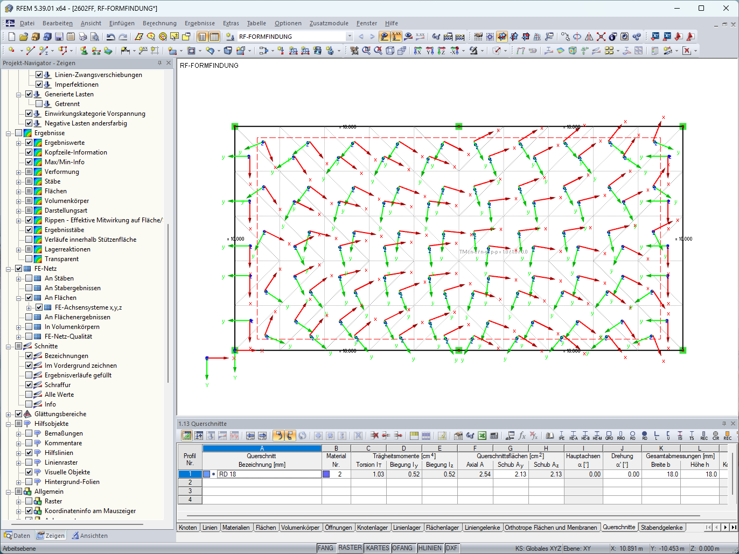Click the New line tool icon
This screenshot has height=554, width=739.
(x=30, y=51)
